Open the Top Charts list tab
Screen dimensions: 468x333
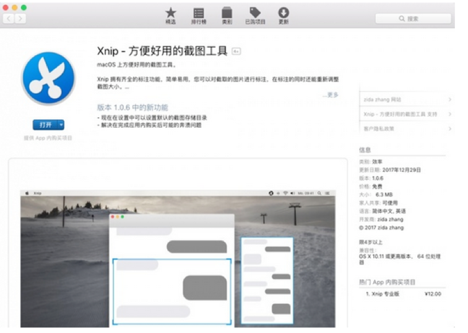tap(199, 16)
